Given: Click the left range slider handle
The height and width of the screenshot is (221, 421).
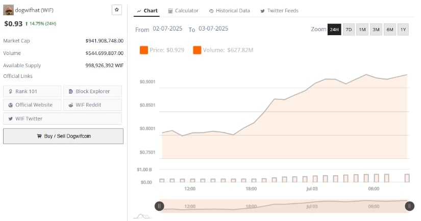Looking at the screenshot, I should 159,206.
